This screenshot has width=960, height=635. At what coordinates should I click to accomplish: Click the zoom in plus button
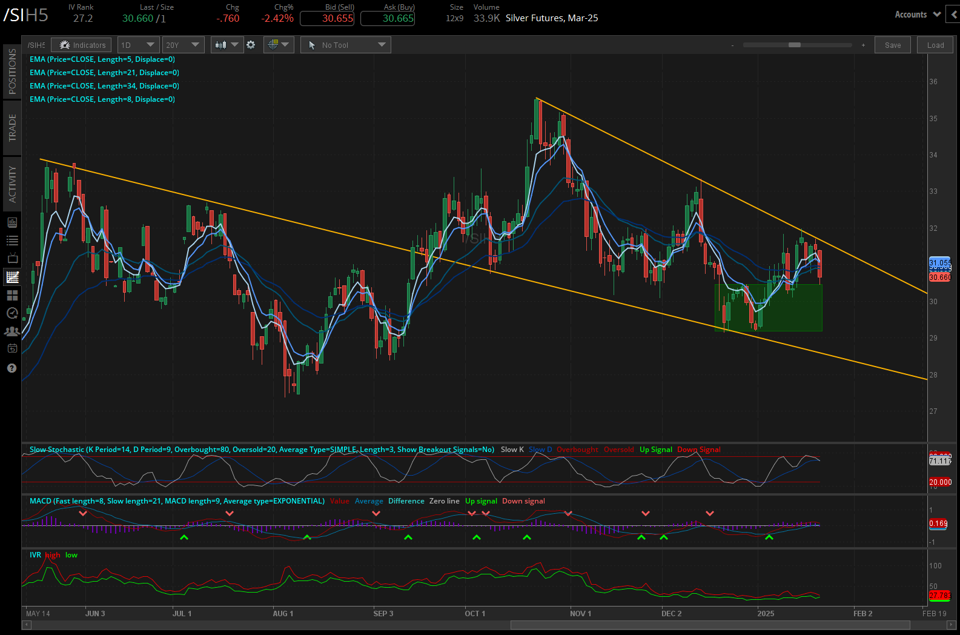863,45
